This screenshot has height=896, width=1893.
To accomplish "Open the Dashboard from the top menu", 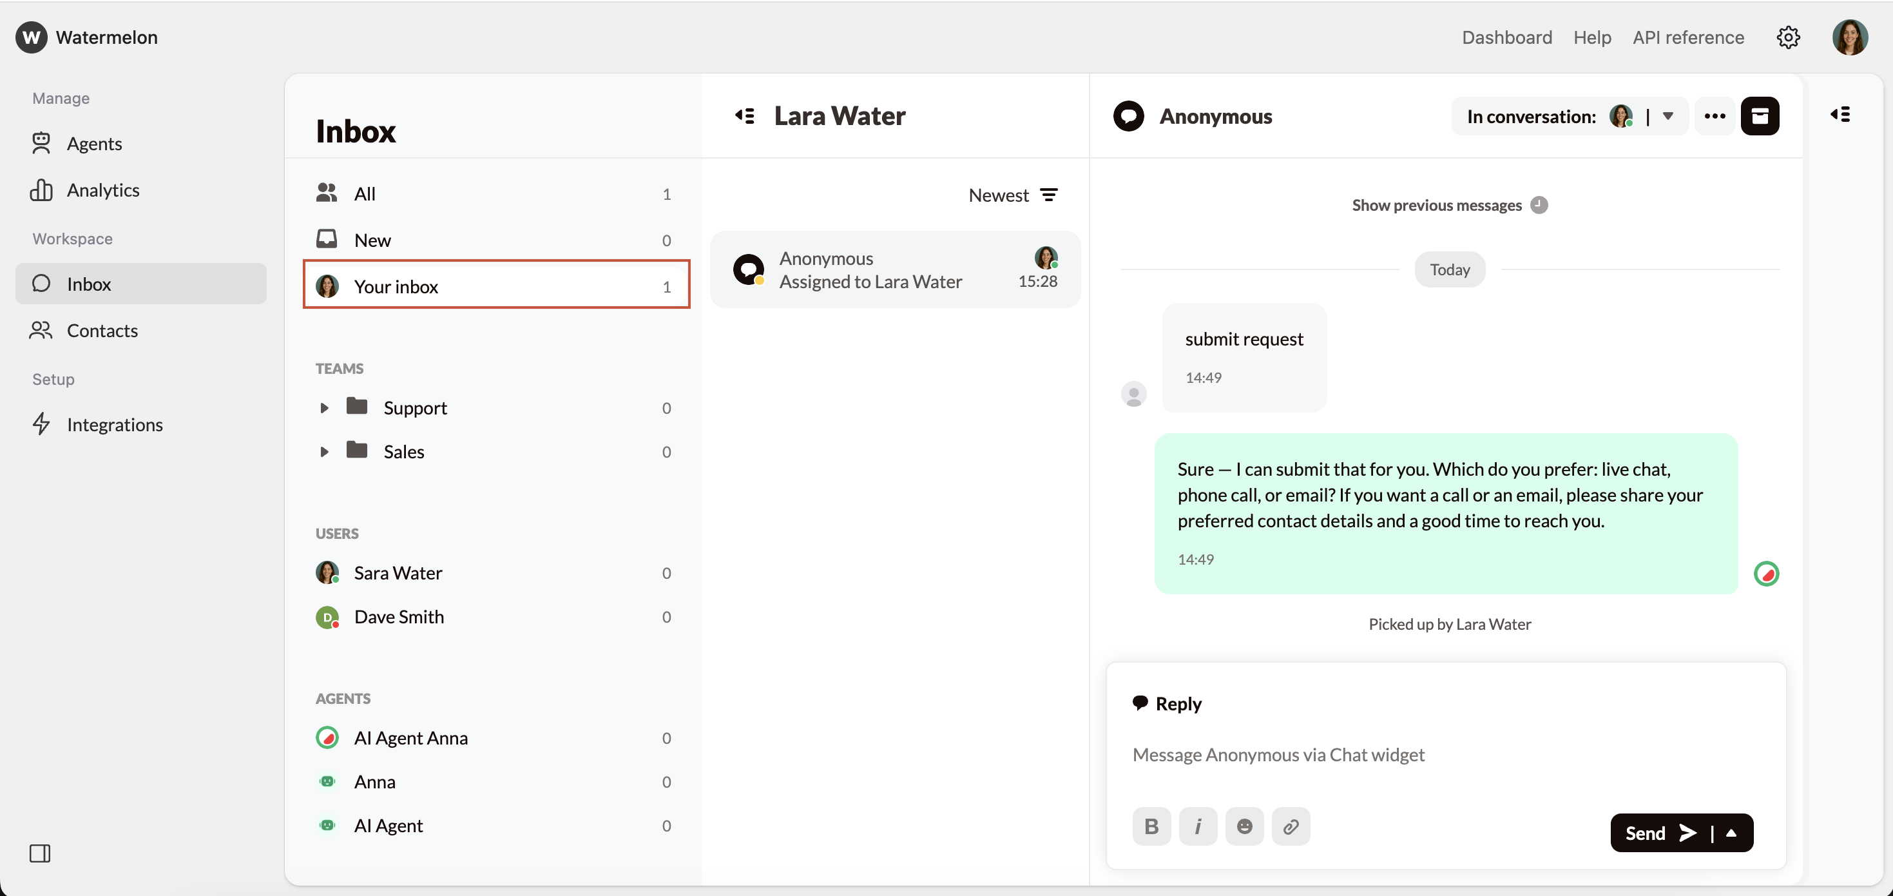I will tap(1506, 37).
